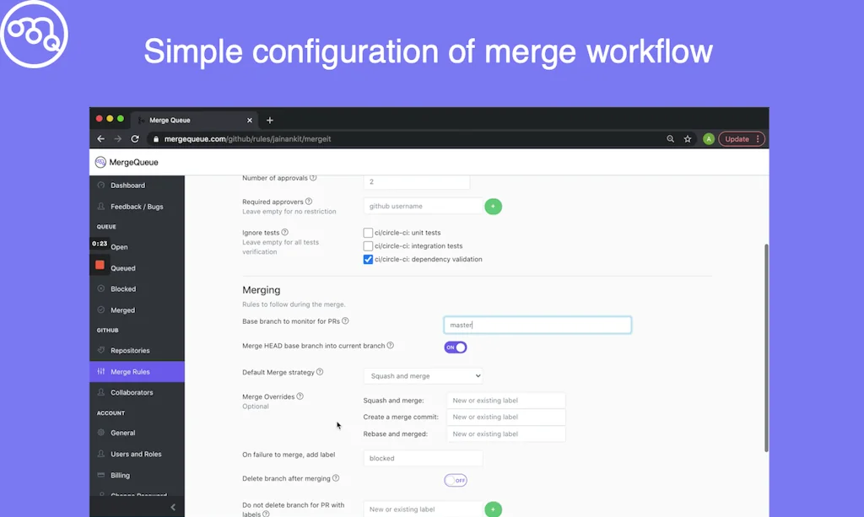The width and height of the screenshot is (864, 517).
Task: Collapse the sidebar with the chevron
Action: coord(173,507)
